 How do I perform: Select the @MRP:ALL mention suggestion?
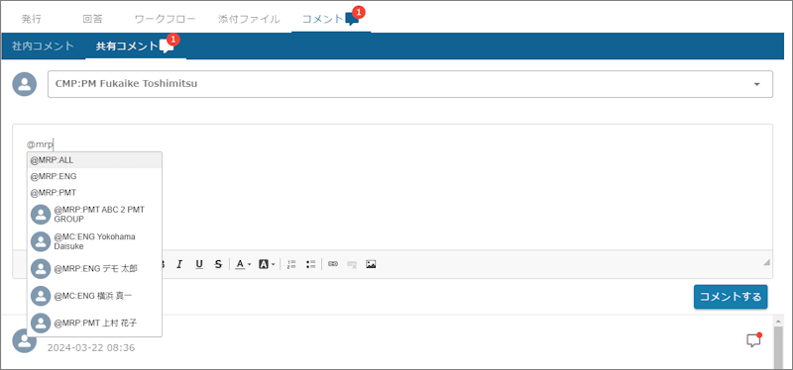[x=94, y=160]
